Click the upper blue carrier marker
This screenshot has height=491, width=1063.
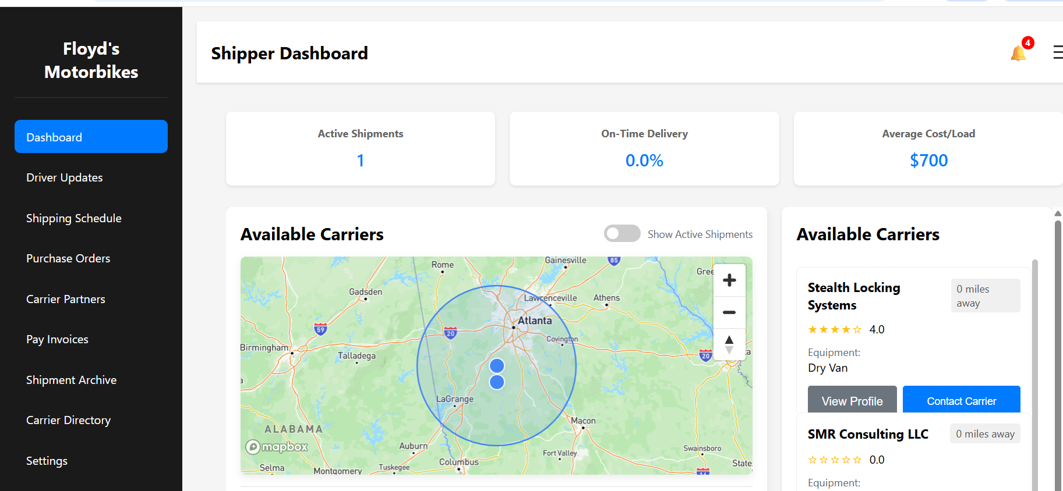pyautogui.click(x=497, y=365)
